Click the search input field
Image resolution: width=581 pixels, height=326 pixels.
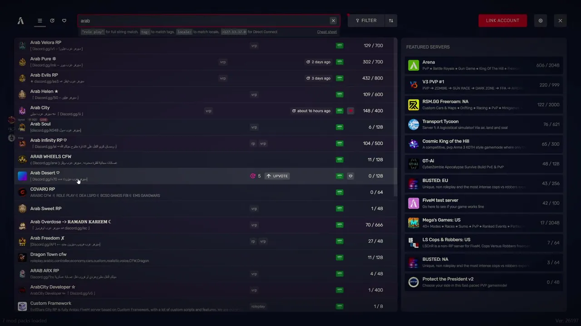tap(204, 20)
